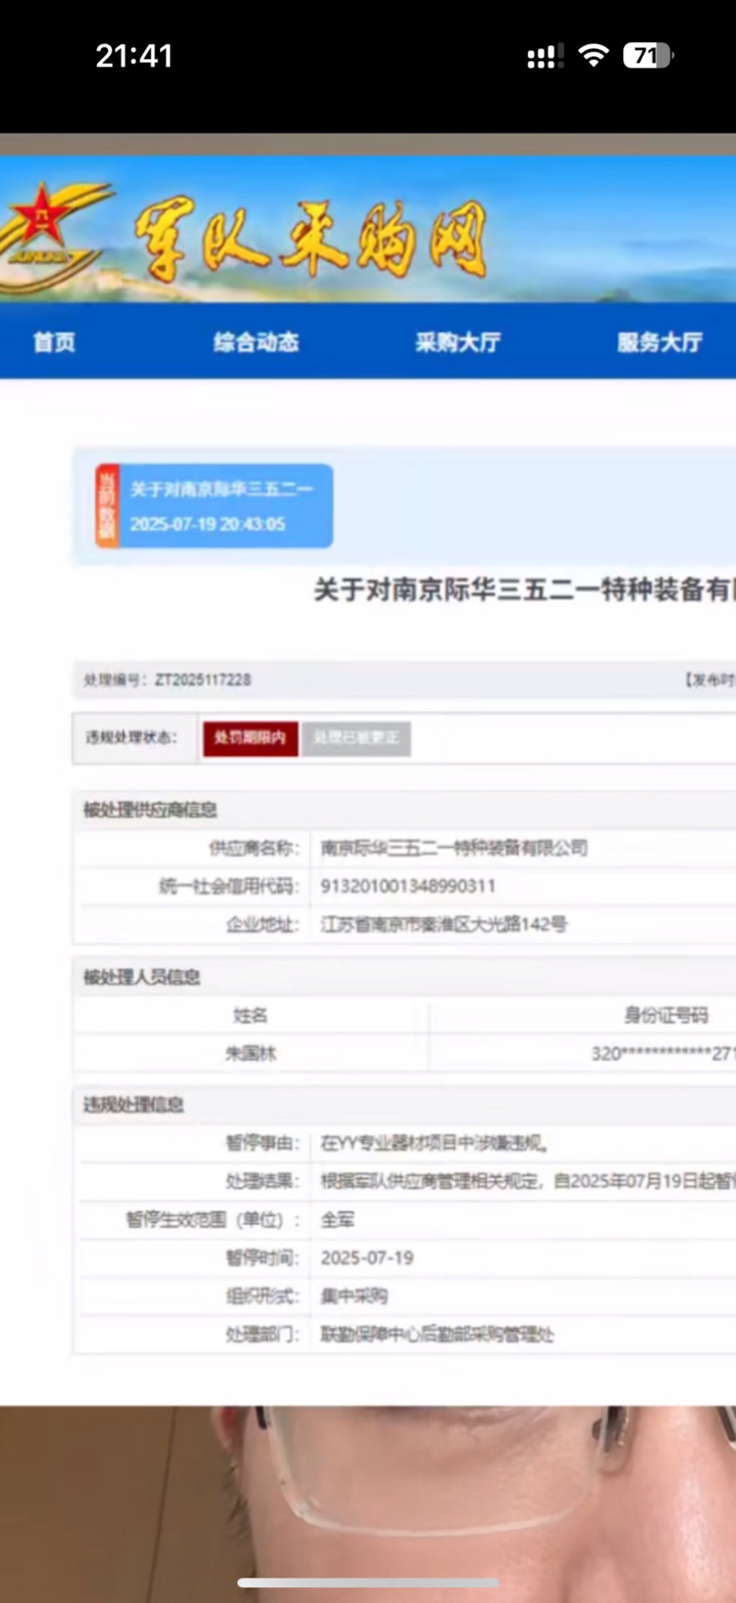The image size is (736, 1603).
Task: Select the name cell 朱国林
Action: (x=250, y=1053)
